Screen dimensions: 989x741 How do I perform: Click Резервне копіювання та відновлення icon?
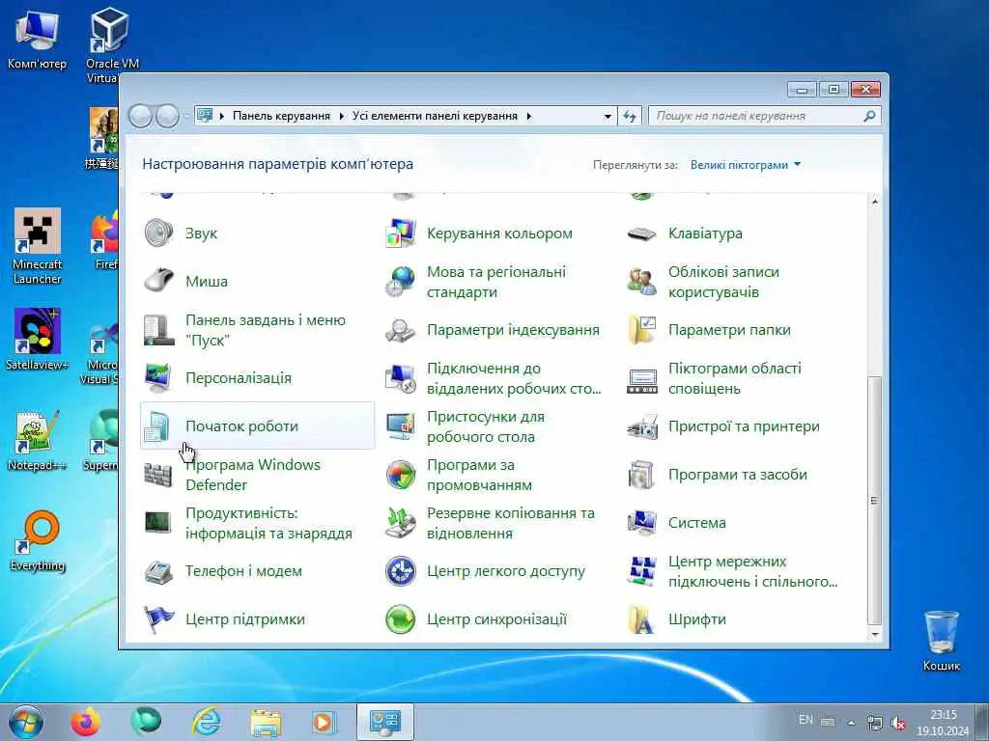point(401,523)
